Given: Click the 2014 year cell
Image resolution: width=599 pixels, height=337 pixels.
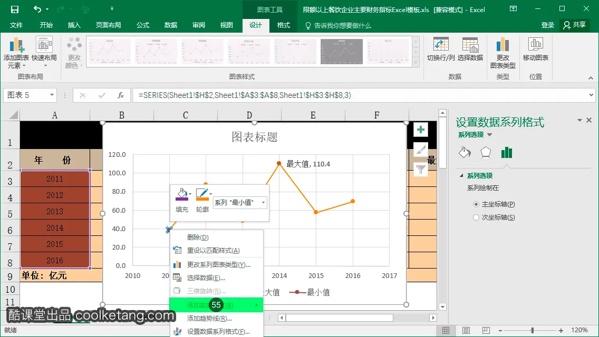Looking at the screenshot, I should point(55,228).
